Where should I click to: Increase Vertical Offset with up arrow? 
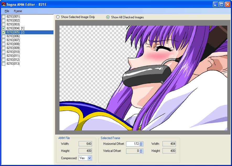141,150
